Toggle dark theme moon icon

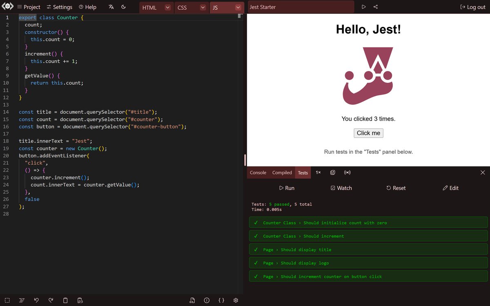pos(124,7)
